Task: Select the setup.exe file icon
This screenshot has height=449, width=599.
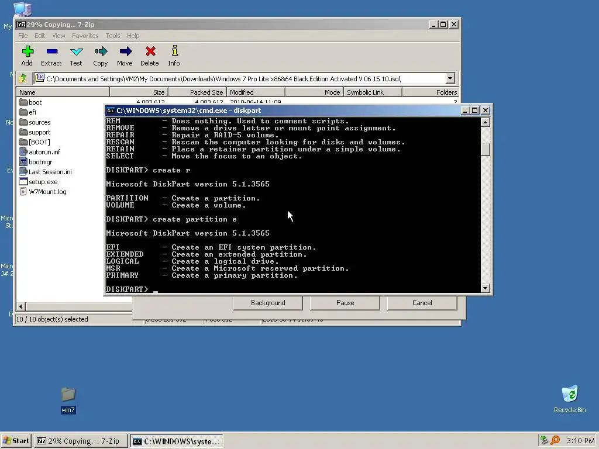Action: pos(23,181)
